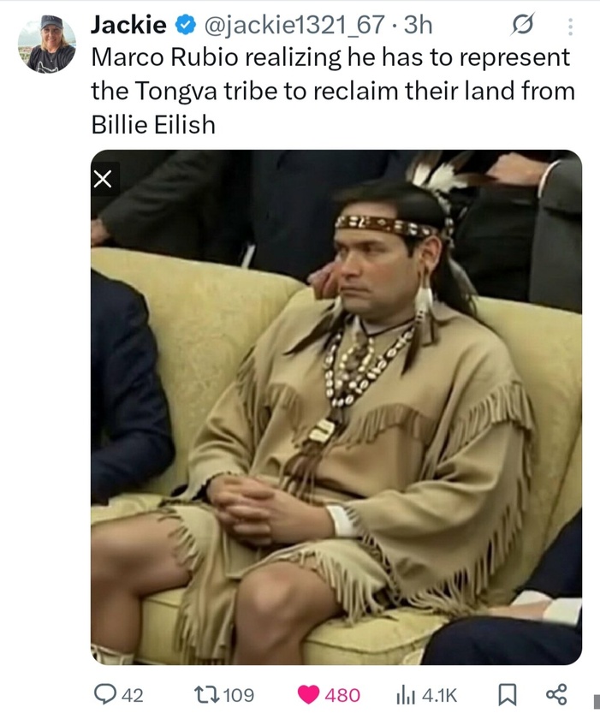Open the attached couch photo

tap(336, 407)
